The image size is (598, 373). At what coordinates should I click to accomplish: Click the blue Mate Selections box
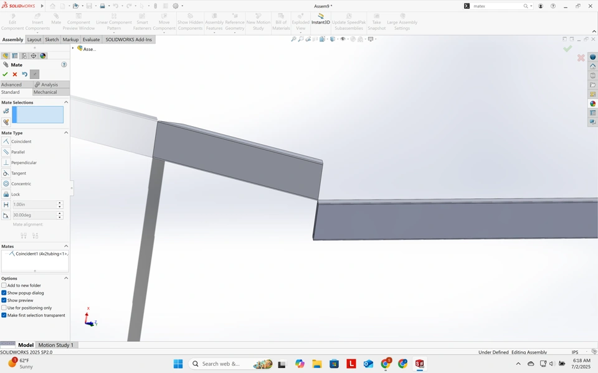(38, 115)
